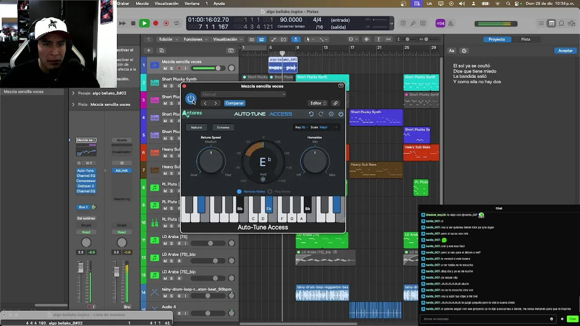580x326 pixels.
Task: Toggle the Note Pads icon
Action: [551, 23]
